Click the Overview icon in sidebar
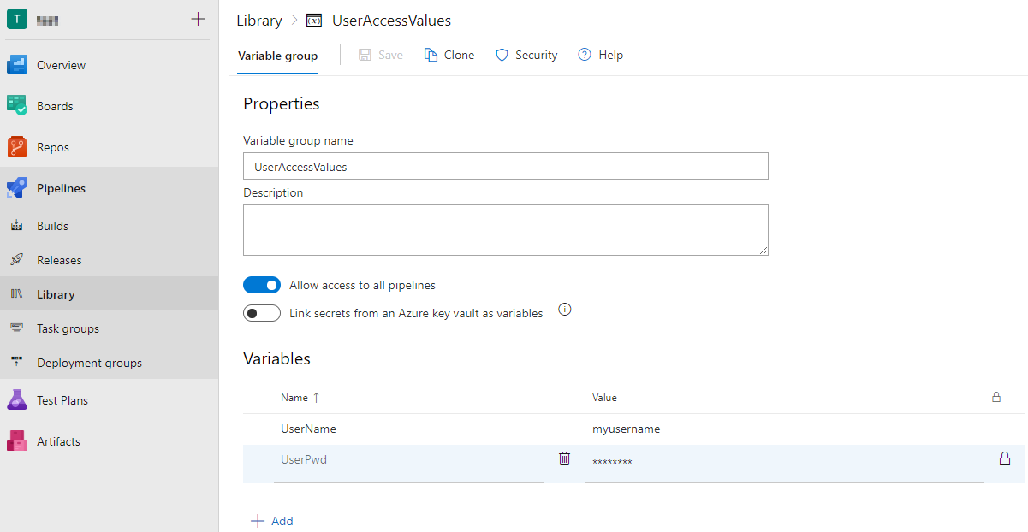The image size is (1028, 532). pyautogui.click(x=17, y=65)
